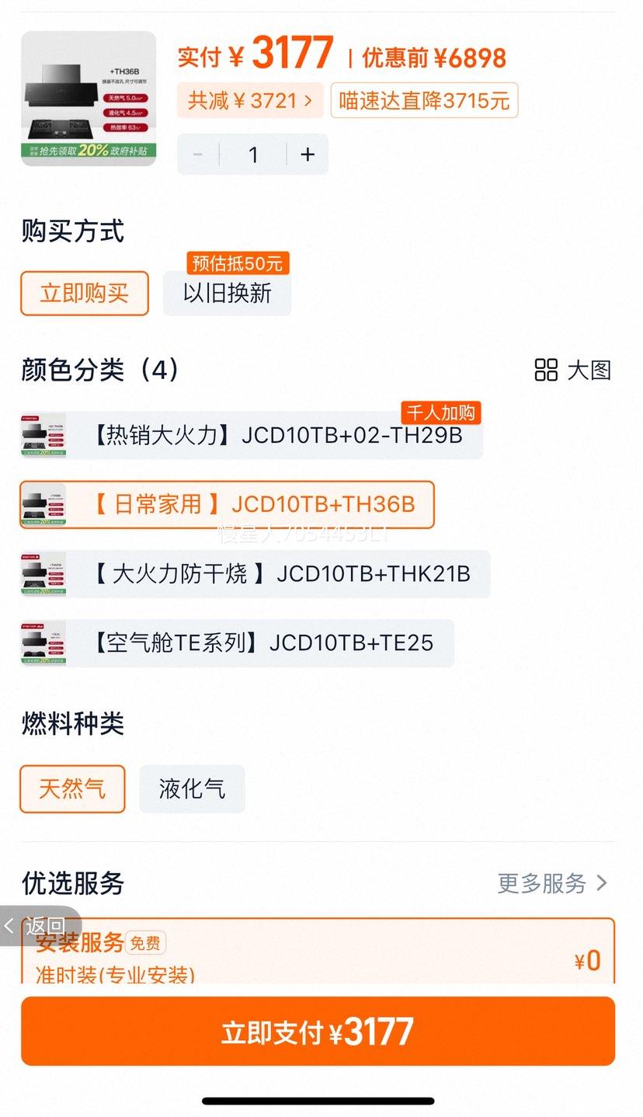
Task: Select 立即购买 purchase method
Action: click(x=84, y=293)
